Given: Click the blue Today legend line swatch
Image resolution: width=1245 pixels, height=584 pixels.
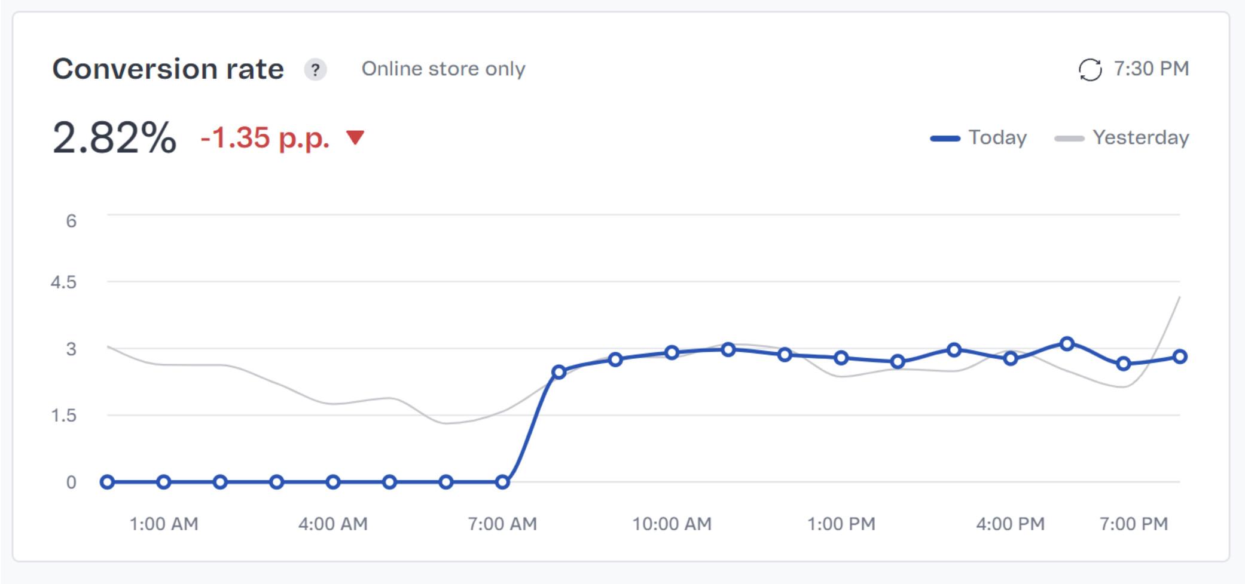Looking at the screenshot, I should (945, 139).
